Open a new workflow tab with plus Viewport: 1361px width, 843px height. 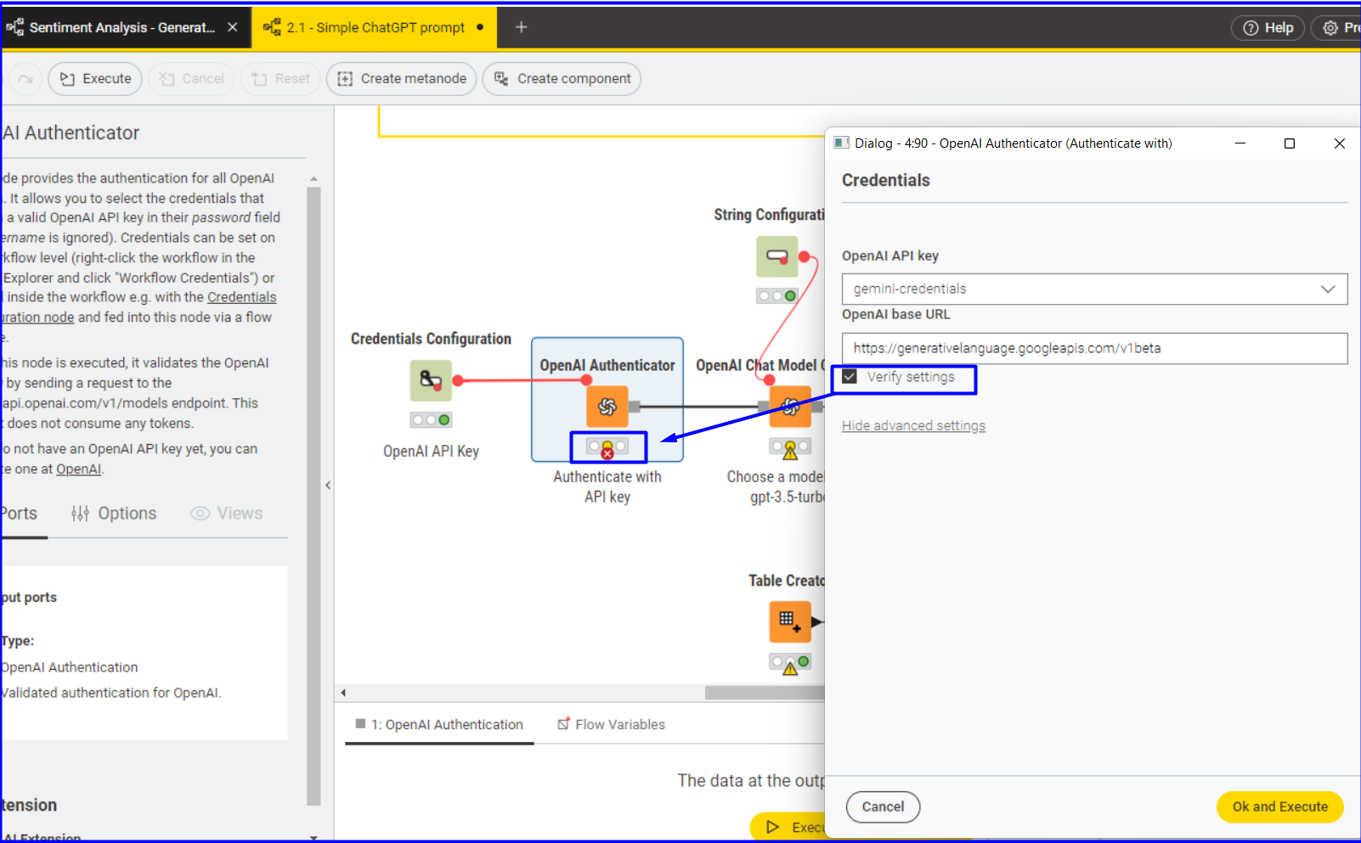(522, 27)
